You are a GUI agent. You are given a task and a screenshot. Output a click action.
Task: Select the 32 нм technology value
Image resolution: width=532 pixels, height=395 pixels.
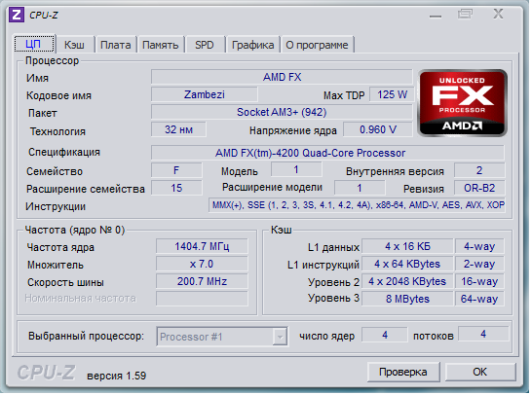point(178,129)
